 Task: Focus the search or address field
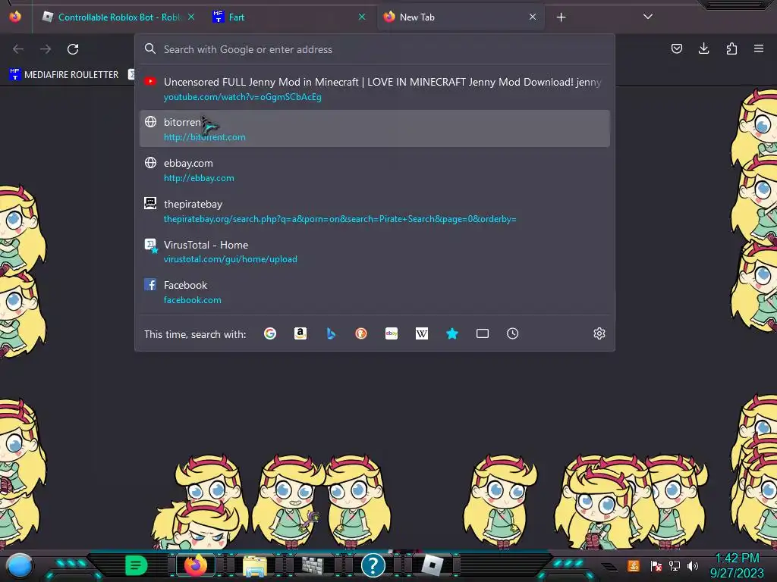375,49
